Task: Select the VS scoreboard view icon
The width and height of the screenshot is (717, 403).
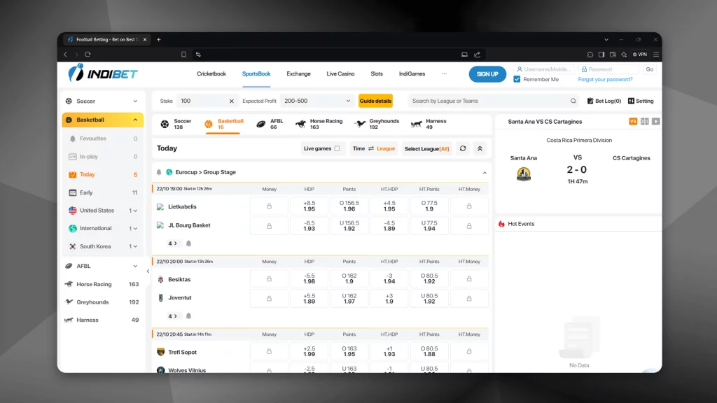Action: click(x=633, y=122)
